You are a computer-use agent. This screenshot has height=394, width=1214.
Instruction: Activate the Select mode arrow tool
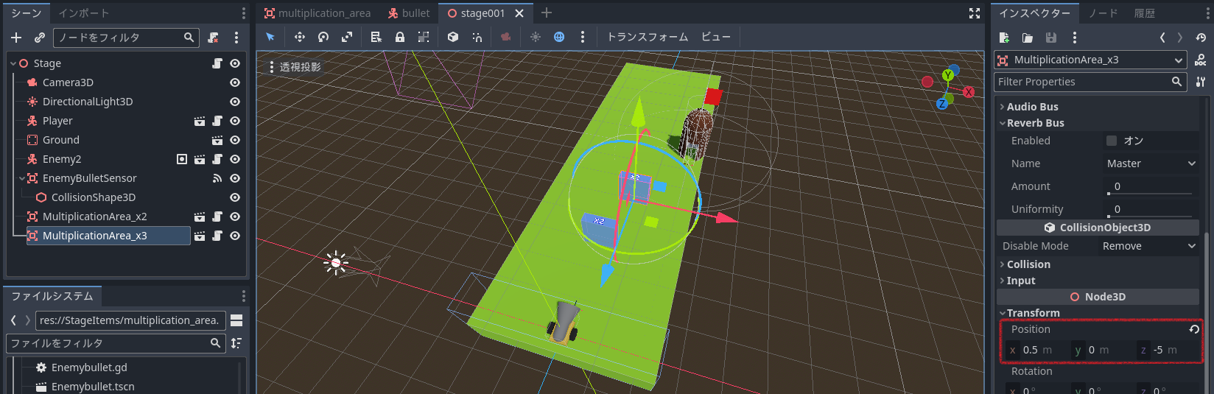coord(270,37)
